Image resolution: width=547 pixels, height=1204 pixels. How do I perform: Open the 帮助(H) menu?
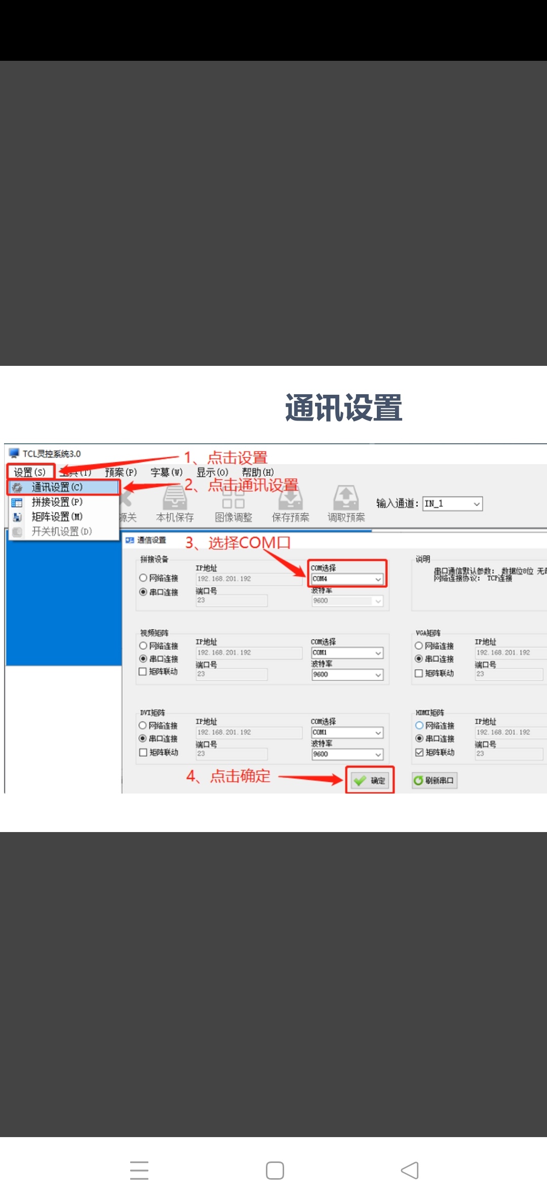[258, 472]
